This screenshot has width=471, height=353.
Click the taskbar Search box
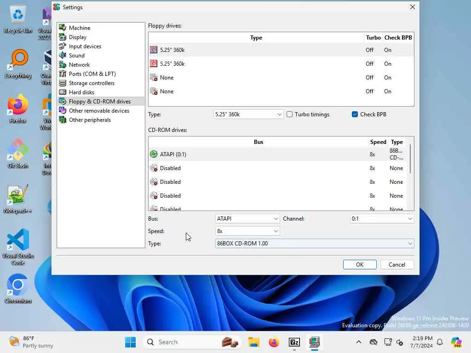[x=192, y=342]
